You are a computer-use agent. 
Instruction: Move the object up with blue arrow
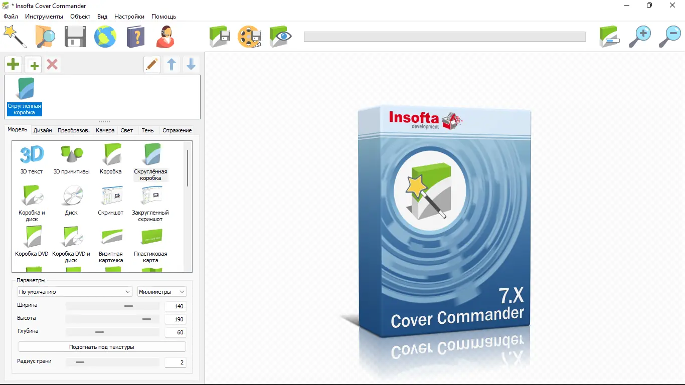click(172, 65)
